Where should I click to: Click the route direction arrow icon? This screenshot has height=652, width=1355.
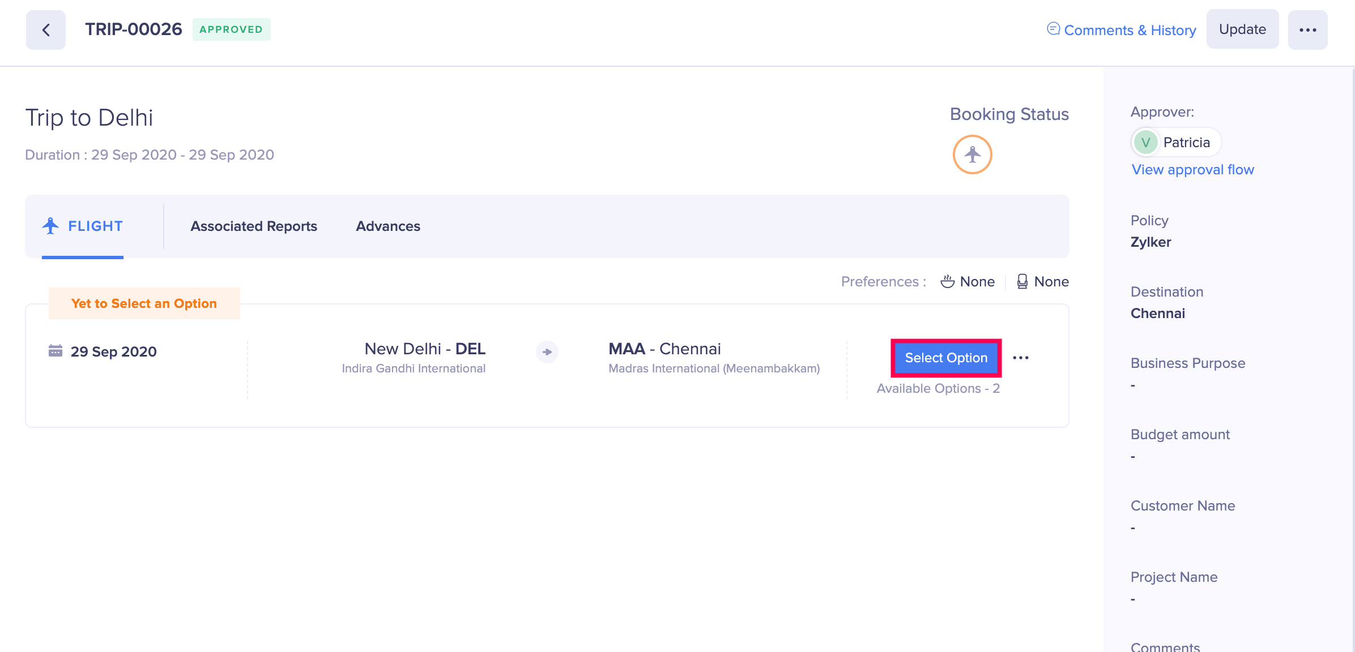click(x=547, y=352)
